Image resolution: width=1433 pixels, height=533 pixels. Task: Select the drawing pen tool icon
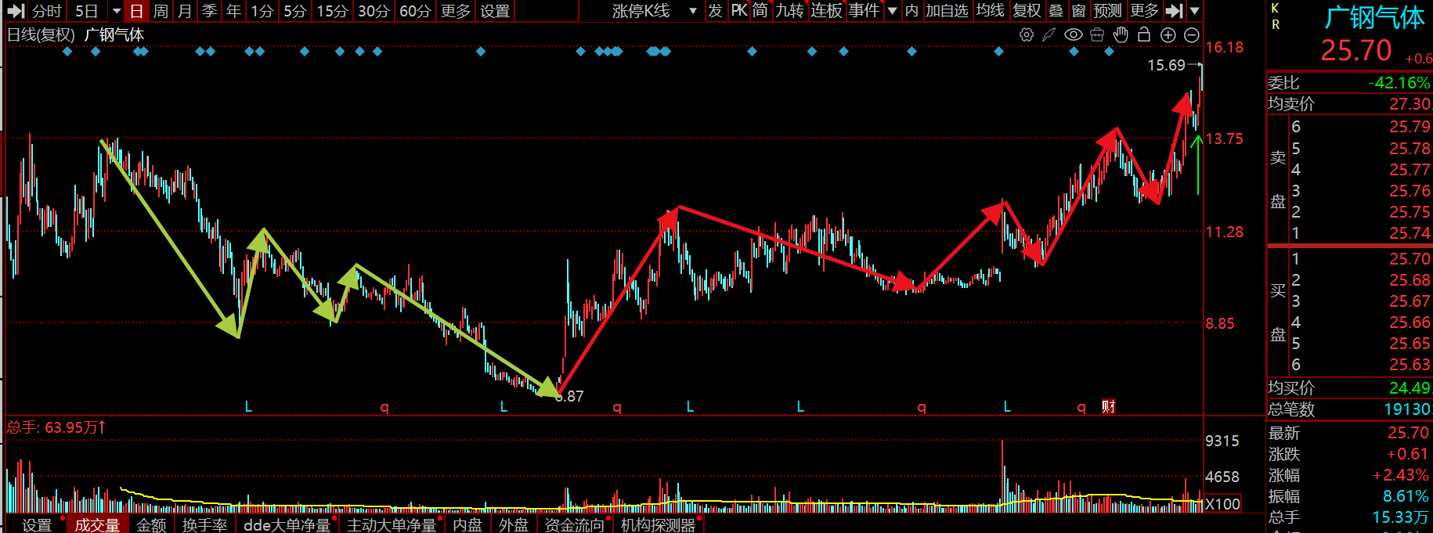point(1049,34)
